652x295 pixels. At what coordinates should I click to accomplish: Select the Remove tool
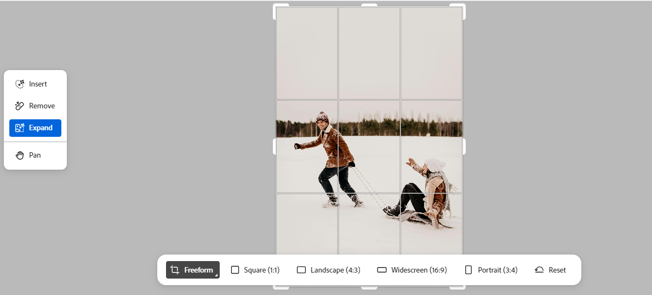(36, 106)
